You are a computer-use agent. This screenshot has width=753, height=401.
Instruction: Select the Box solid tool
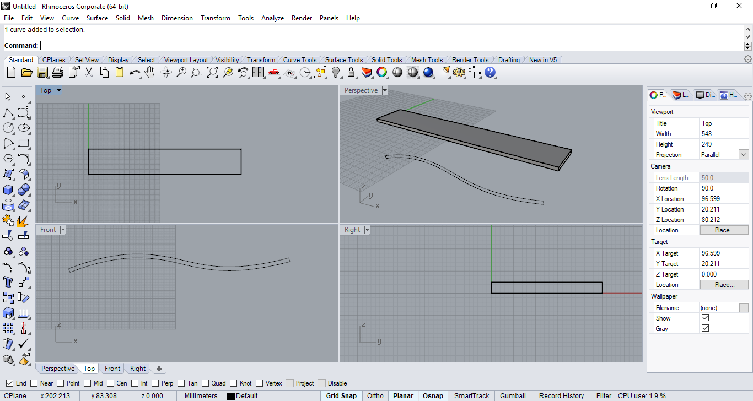click(x=8, y=190)
